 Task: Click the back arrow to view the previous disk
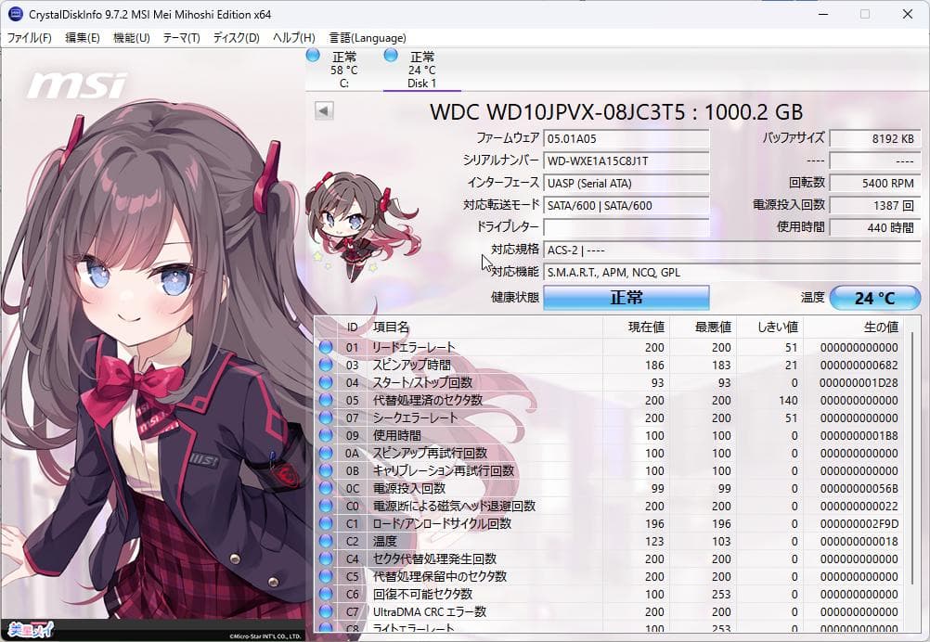pyautogui.click(x=322, y=109)
